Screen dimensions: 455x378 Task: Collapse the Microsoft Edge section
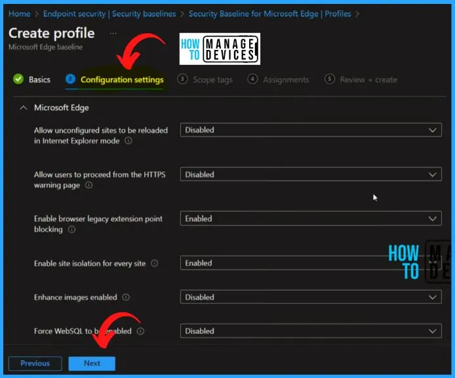point(24,108)
